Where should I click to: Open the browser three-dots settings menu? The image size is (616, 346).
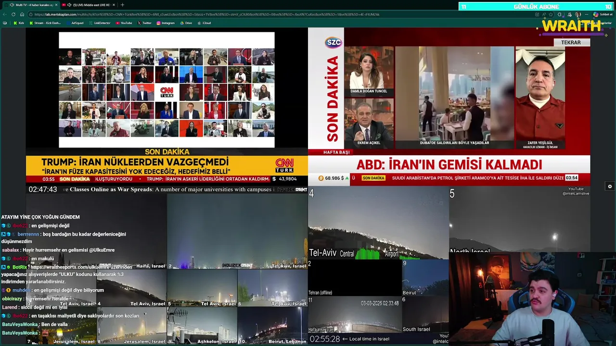pyautogui.click(x=587, y=14)
